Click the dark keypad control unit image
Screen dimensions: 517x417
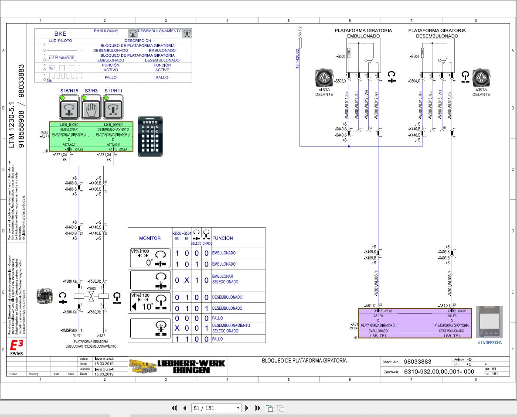point(150,136)
